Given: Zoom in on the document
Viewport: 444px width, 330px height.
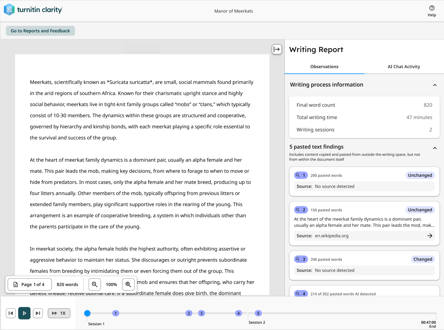Looking at the screenshot, I should pyautogui.click(x=128, y=284).
